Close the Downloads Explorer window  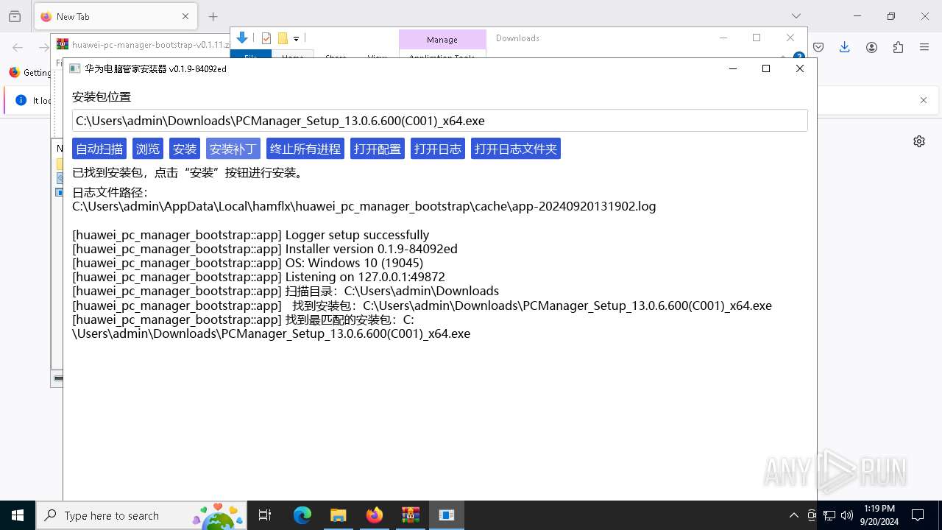(790, 38)
